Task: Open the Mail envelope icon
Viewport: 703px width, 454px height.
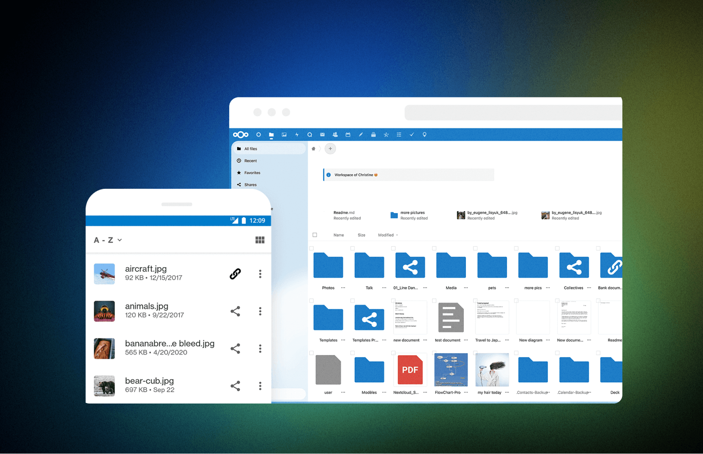Action: (x=323, y=135)
